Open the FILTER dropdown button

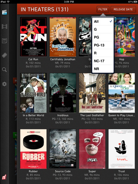103,9
